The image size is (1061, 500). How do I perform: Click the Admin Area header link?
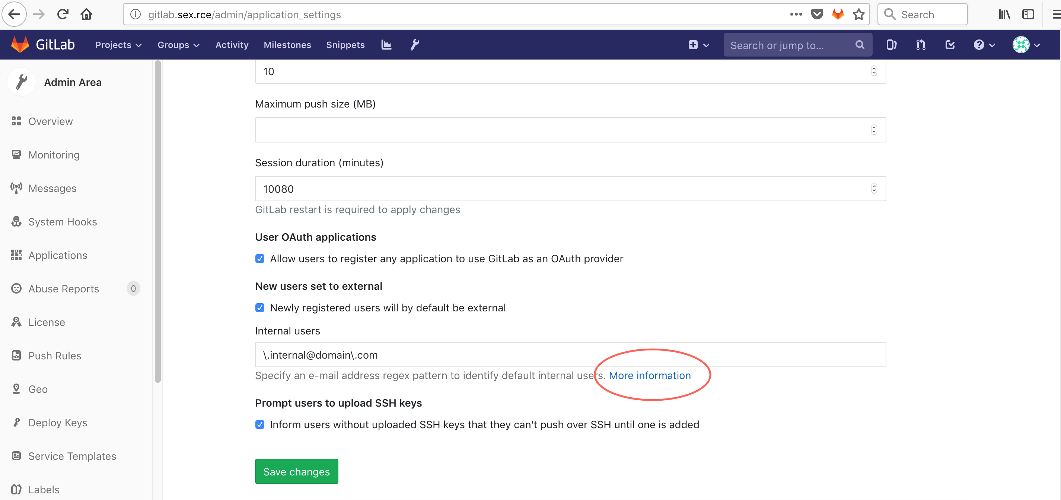73,82
